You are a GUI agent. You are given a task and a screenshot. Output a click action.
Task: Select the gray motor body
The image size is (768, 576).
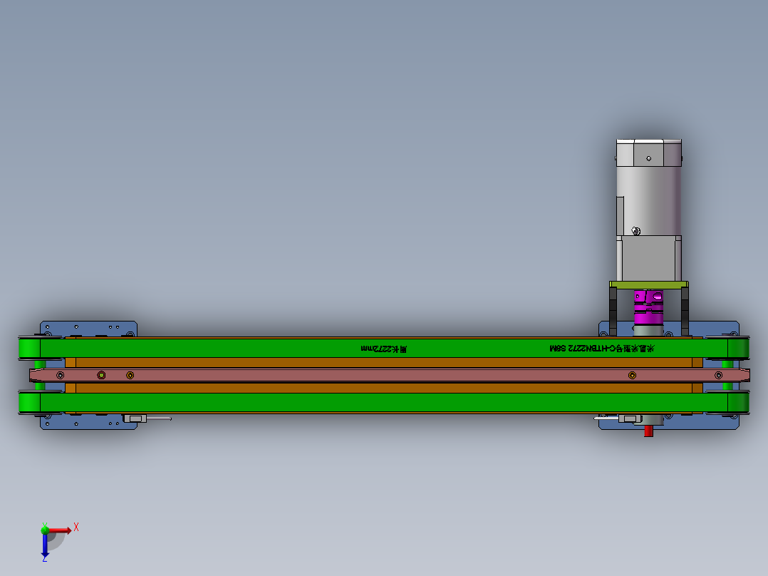pos(648,210)
